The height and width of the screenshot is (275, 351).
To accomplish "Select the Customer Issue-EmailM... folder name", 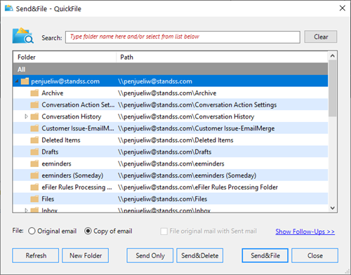I will (78, 128).
